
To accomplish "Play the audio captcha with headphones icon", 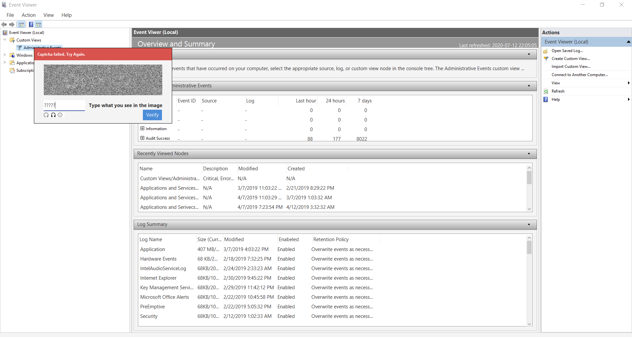I will (x=53, y=115).
